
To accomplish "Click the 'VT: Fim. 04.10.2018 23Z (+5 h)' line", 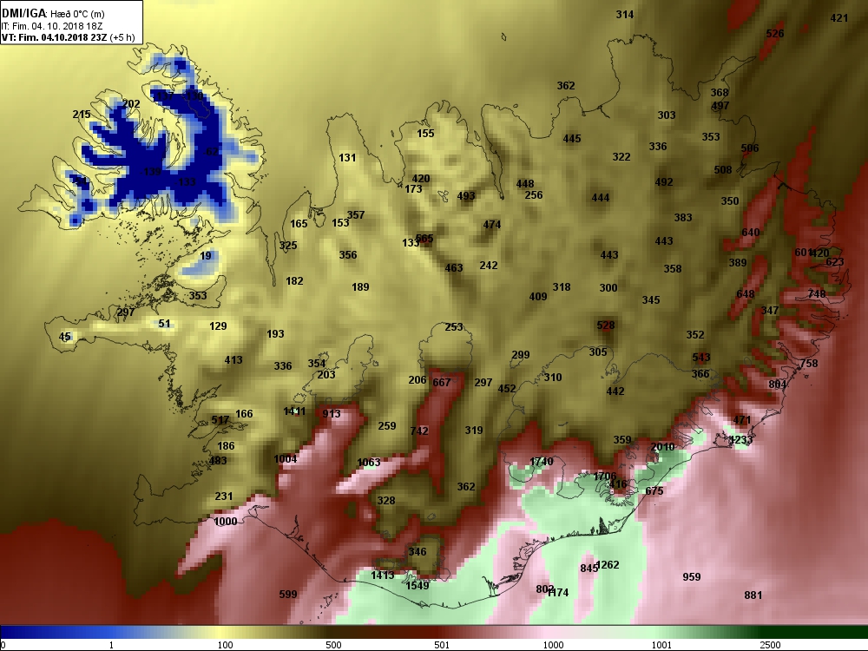I will coord(68,37).
